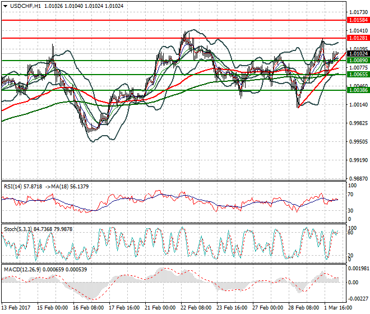This screenshot has width=370, height=314.
Task: Select the red ascending trendline on price chart
Action: 322,80
